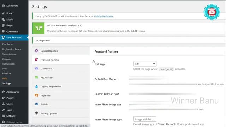The image size is (226, 127).
Task: Open Posts in admin menu
Action: click(9, 13)
